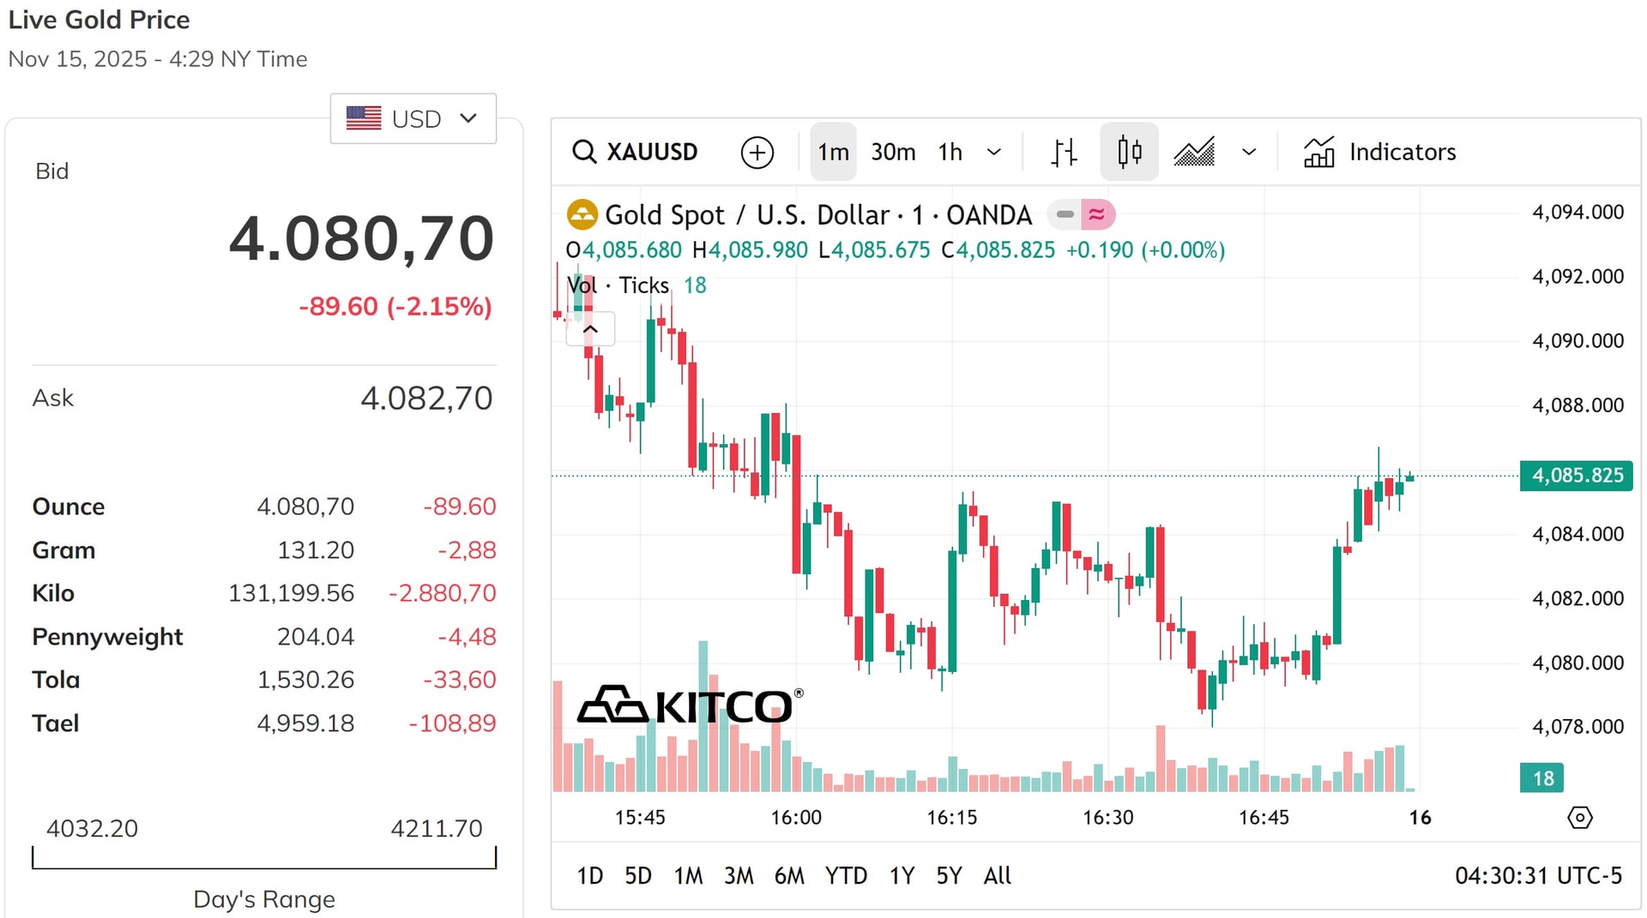Expand the time interval dropdown chevron
Image resolution: width=1647 pixels, height=918 pixels.
(994, 152)
